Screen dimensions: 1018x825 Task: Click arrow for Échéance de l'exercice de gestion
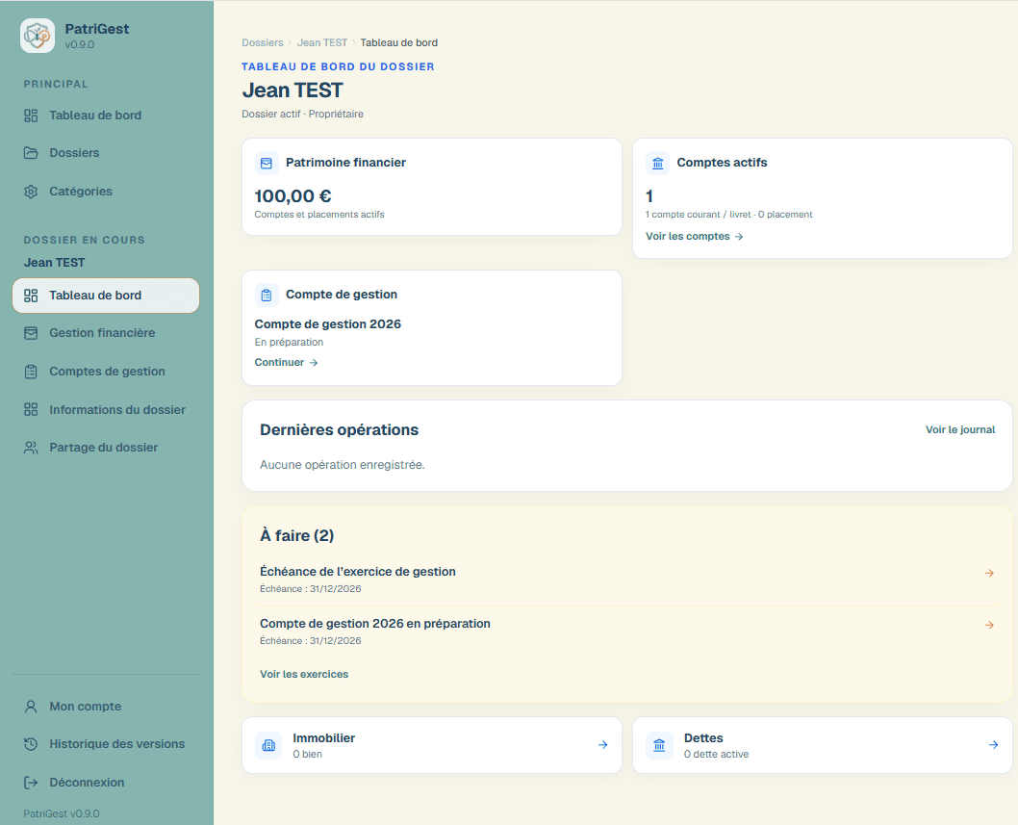click(x=989, y=573)
